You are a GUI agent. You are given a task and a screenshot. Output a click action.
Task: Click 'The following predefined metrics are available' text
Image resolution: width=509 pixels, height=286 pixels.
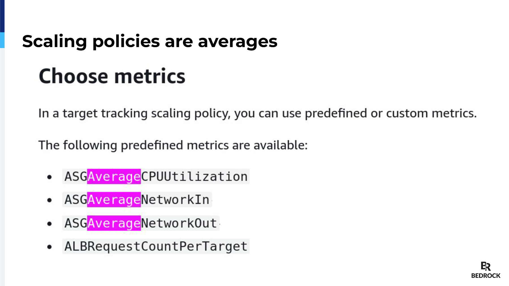pyautogui.click(x=173, y=145)
